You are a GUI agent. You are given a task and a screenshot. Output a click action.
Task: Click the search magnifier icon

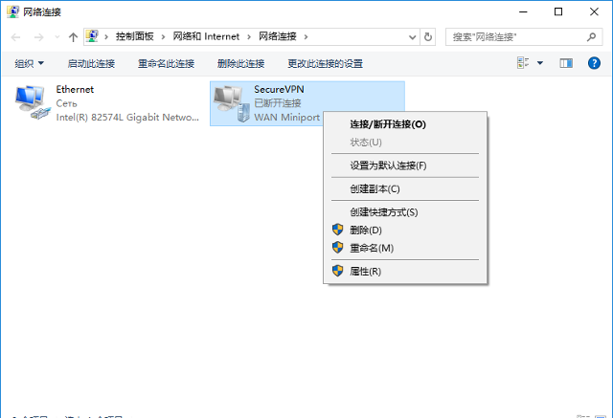pos(592,37)
